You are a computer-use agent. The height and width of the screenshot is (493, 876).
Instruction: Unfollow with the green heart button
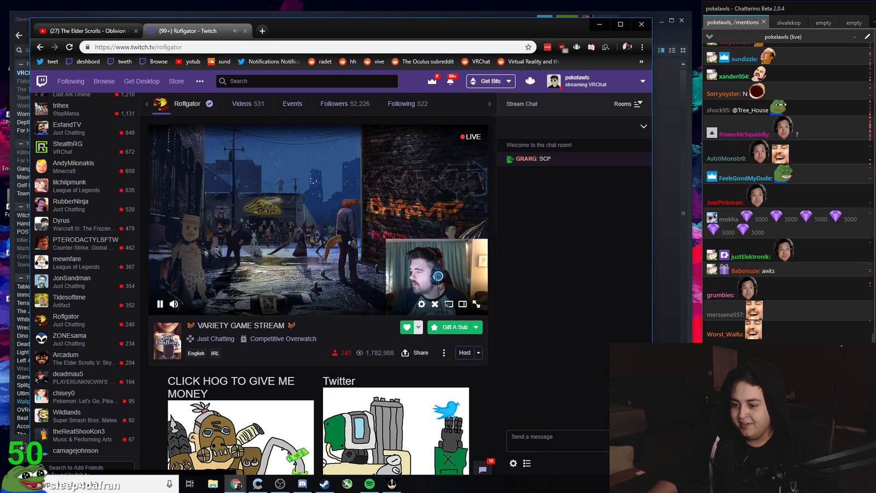coord(407,327)
